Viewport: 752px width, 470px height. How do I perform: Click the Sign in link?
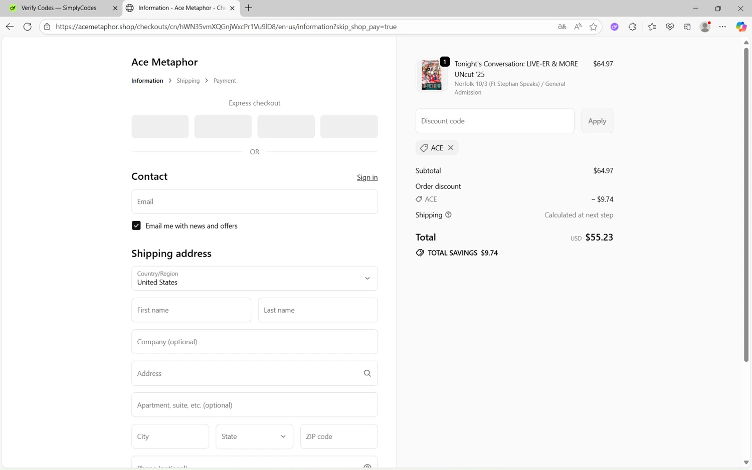367,177
